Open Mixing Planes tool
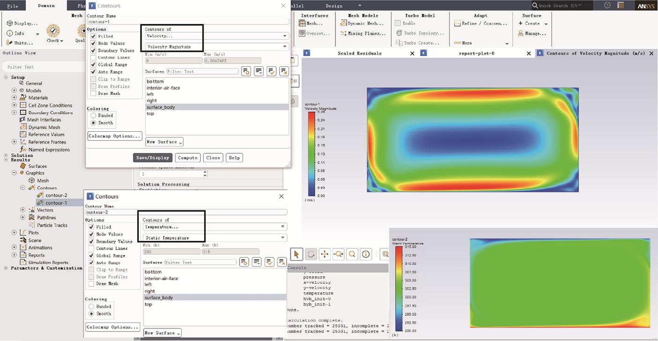 click(343, 34)
